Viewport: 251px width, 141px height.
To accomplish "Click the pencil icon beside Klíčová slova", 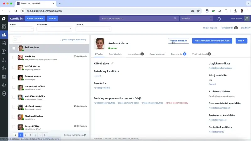I will [112, 63].
